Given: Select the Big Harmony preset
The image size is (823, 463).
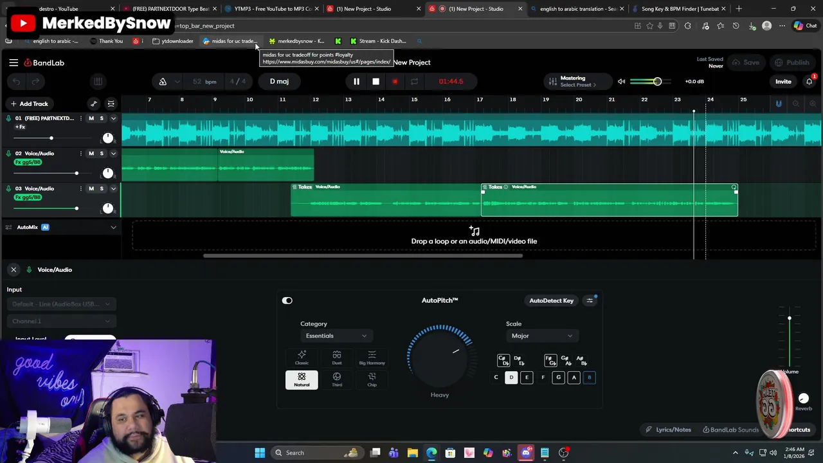Looking at the screenshot, I should coord(372,358).
